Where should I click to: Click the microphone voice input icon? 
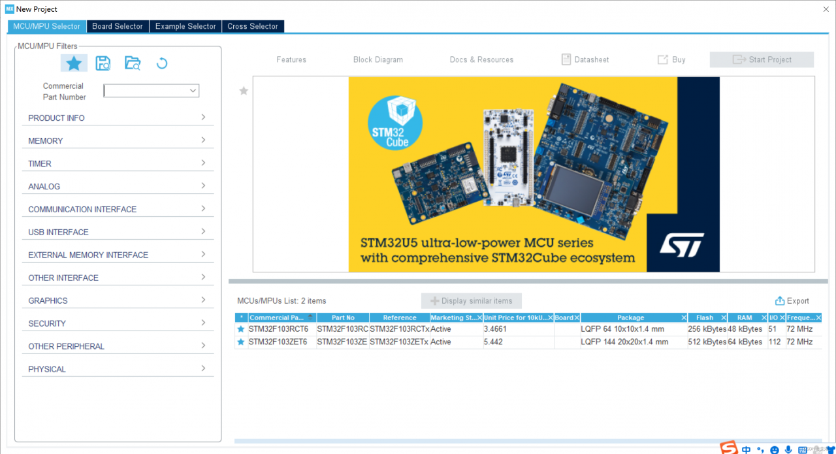pyautogui.click(x=788, y=449)
